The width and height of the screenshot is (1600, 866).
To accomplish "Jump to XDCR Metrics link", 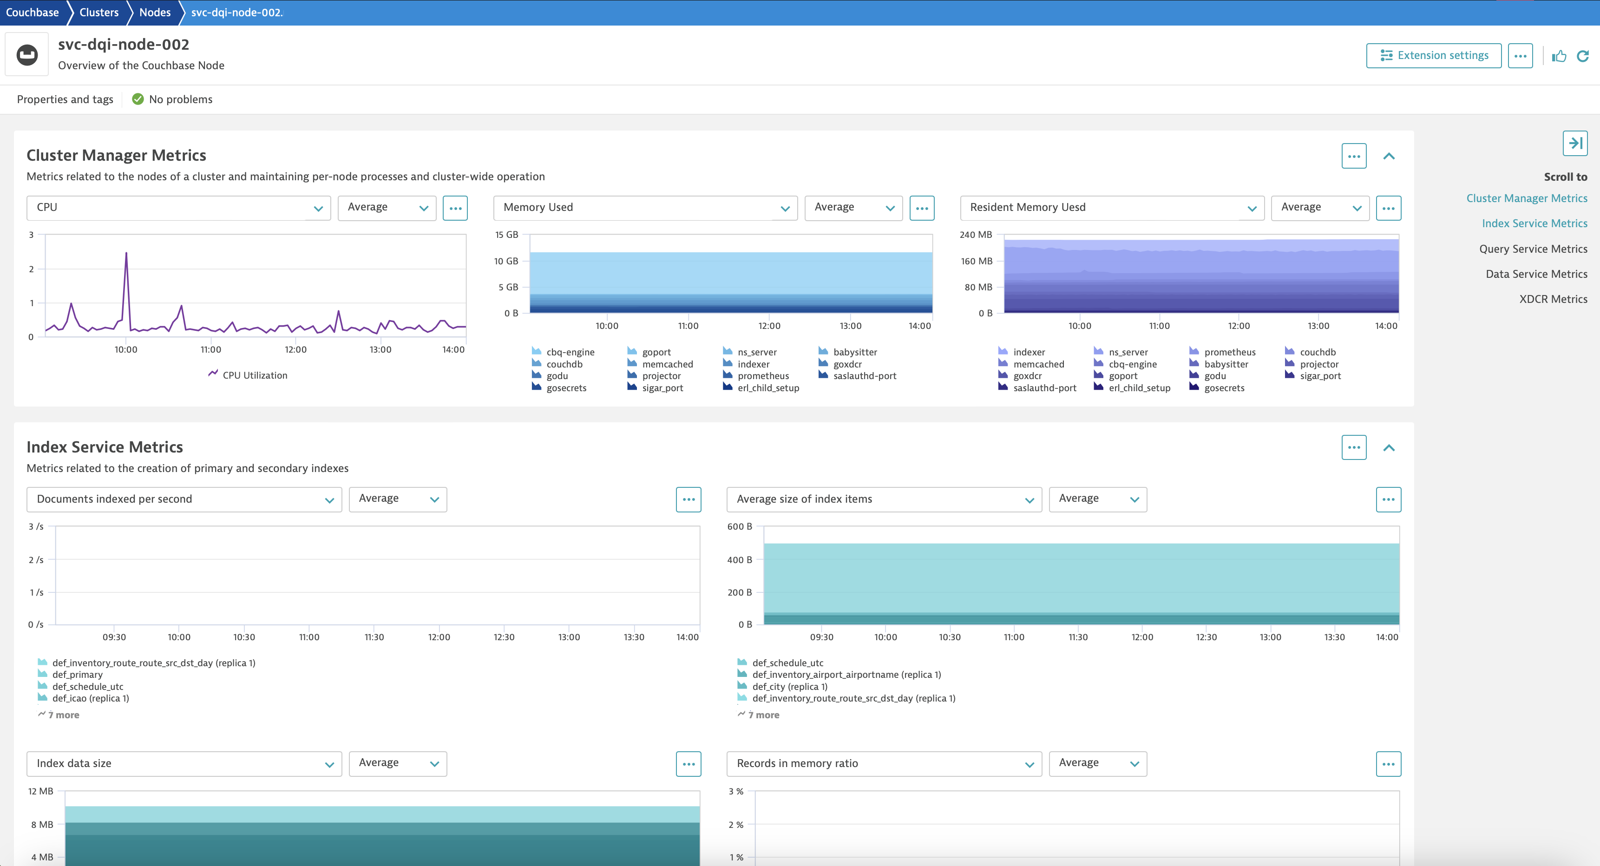I will [1553, 299].
